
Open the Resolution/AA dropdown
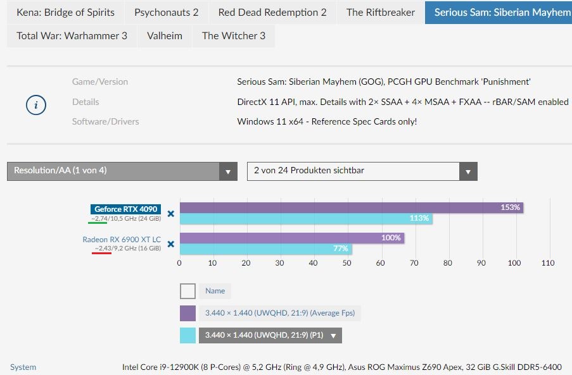pos(122,171)
